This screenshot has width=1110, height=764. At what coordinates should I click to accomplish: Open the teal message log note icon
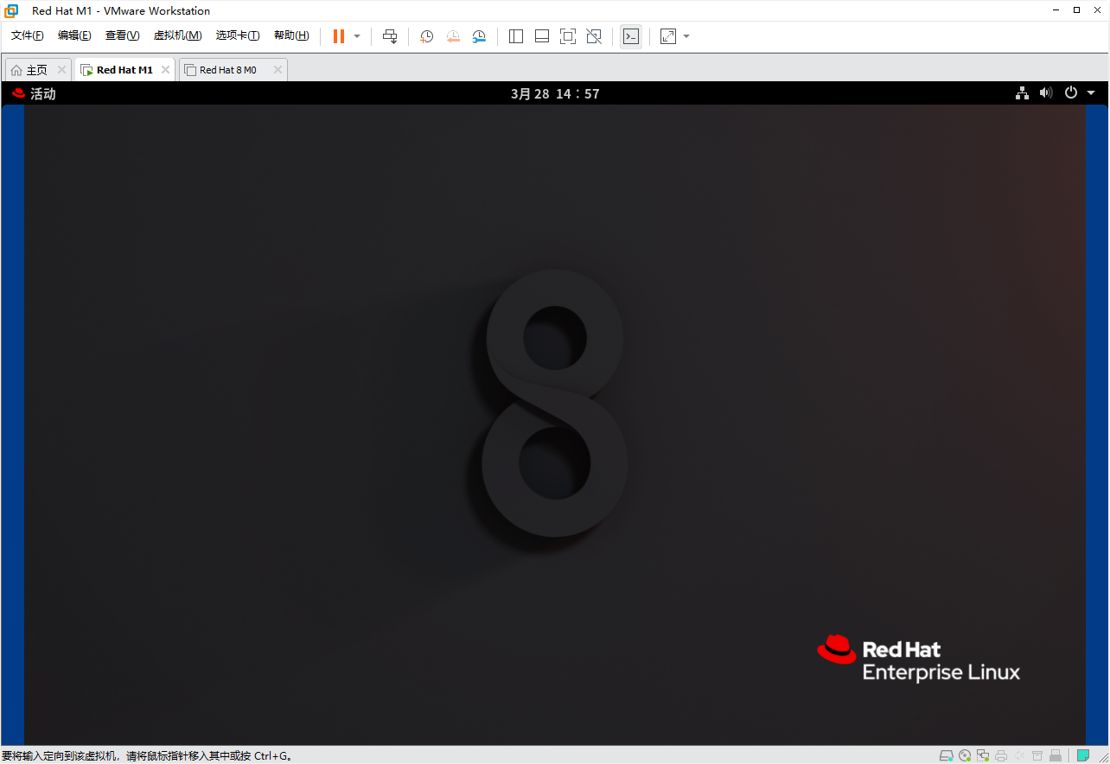pyautogui.click(x=1083, y=755)
